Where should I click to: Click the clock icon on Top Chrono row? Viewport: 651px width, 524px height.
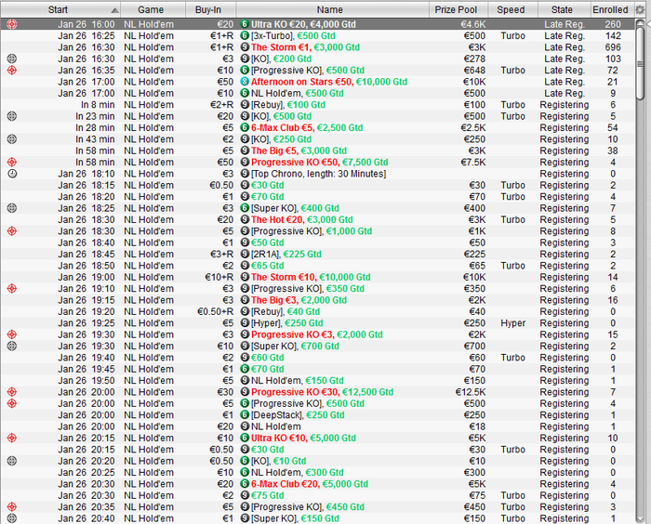(x=12, y=174)
